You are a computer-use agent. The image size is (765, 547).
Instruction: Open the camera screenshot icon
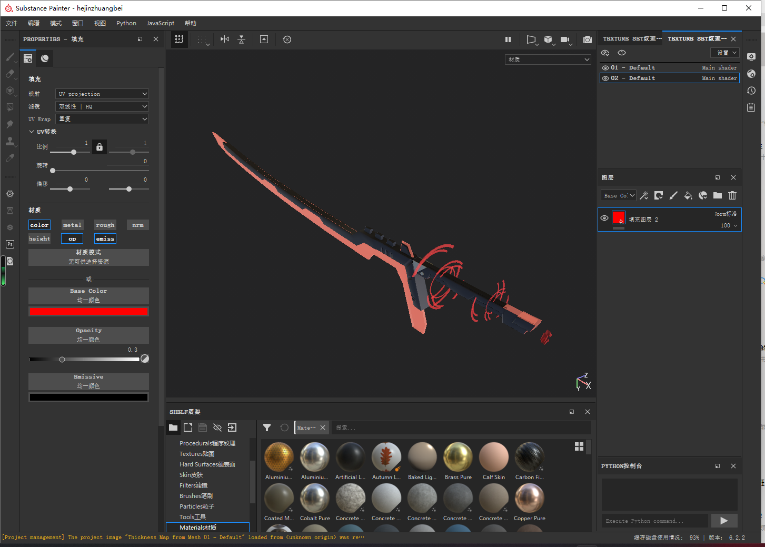(x=588, y=39)
